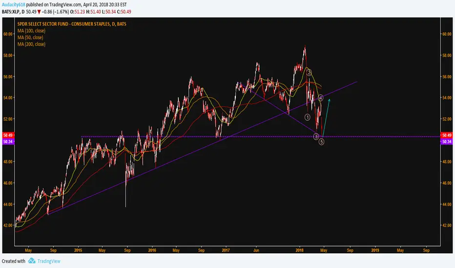Image resolution: width=455 pixels, height=268 pixels.
Task: Click the 2017 label on the time axis
Action: point(226,250)
